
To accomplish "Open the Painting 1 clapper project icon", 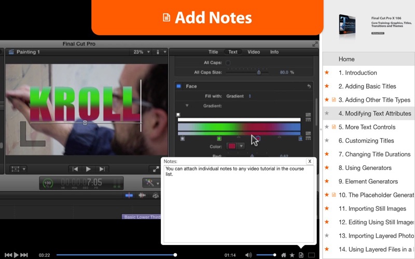I will (11, 52).
